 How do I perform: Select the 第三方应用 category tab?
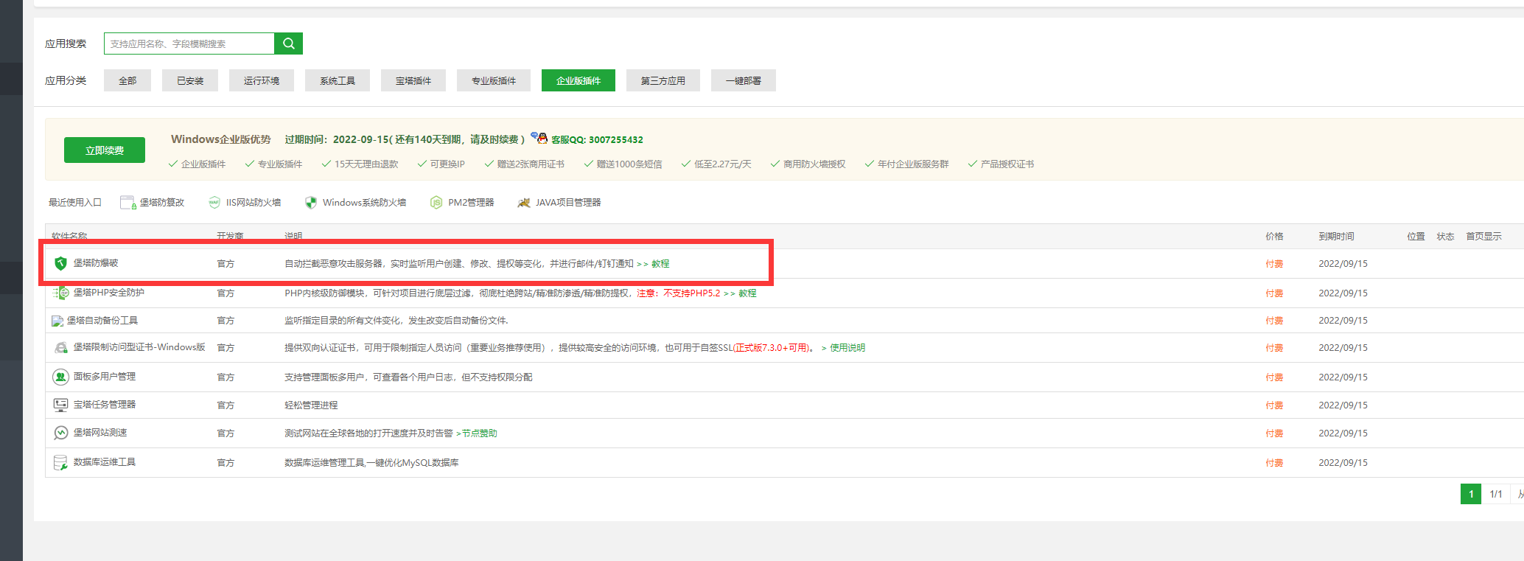point(663,80)
